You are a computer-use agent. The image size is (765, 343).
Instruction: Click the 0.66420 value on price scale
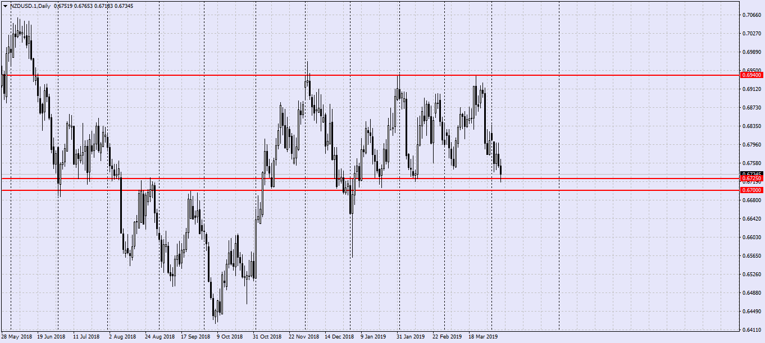tap(752, 219)
